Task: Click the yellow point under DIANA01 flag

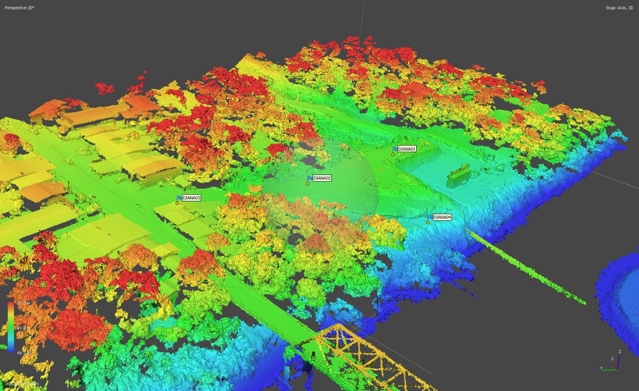Action: click(x=393, y=154)
